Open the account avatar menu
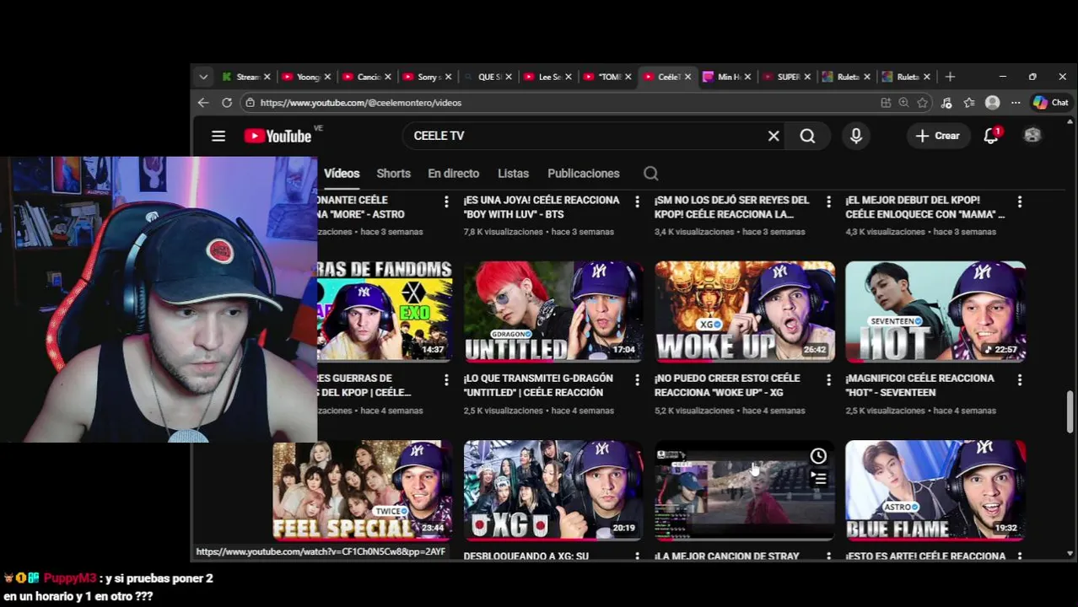1078x607 pixels. click(1032, 136)
